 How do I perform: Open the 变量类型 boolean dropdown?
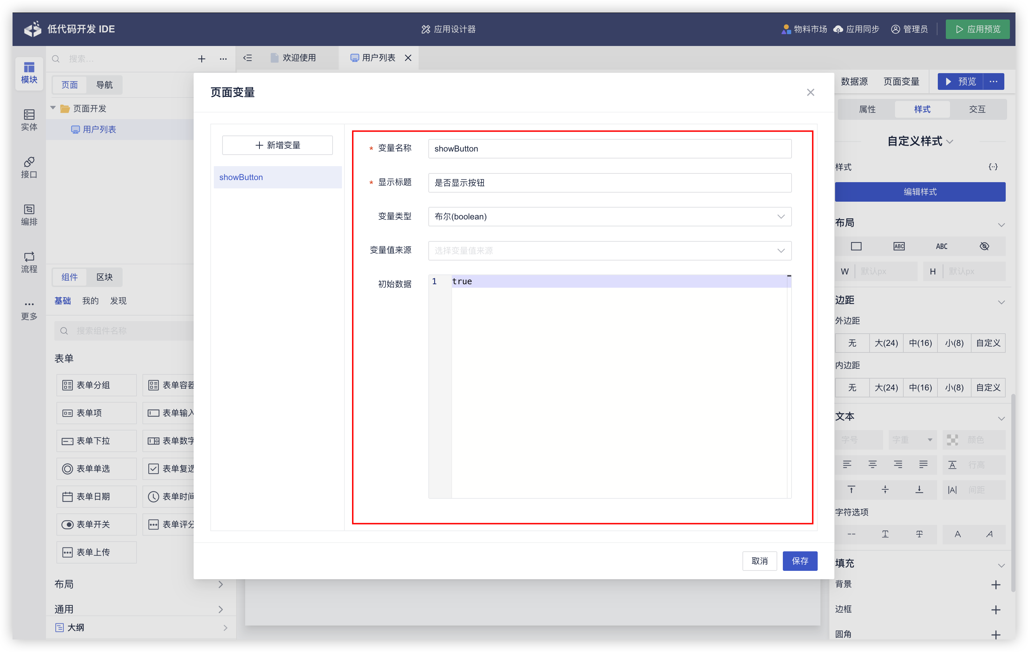click(x=610, y=217)
